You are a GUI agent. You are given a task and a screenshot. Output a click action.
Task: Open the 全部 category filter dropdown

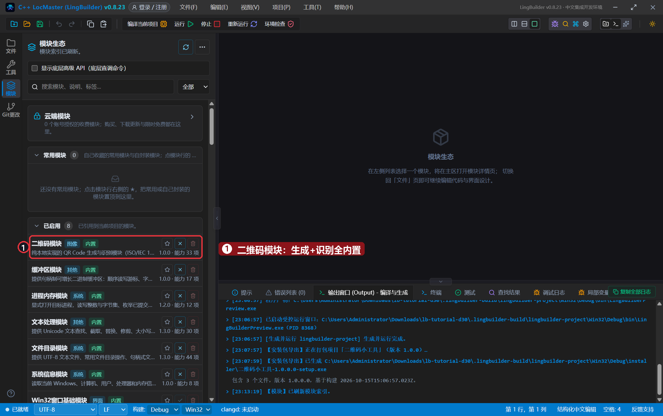[194, 87]
